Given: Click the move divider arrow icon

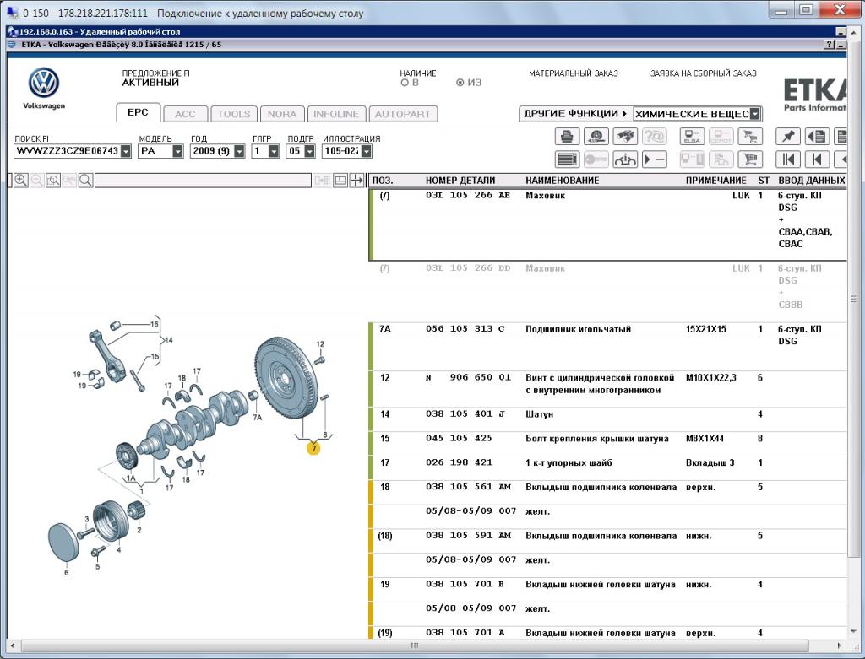Looking at the screenshot, I should click(357, 181).
